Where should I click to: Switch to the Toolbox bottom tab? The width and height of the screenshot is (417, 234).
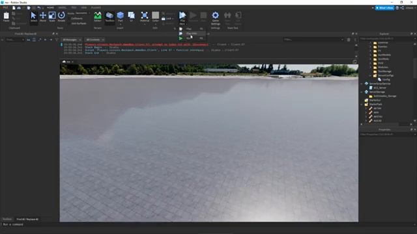[x=7, y=219]
